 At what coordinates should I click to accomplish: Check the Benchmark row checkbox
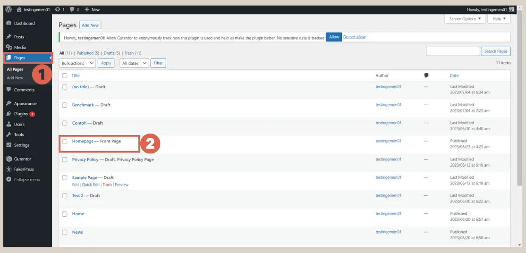65,105
